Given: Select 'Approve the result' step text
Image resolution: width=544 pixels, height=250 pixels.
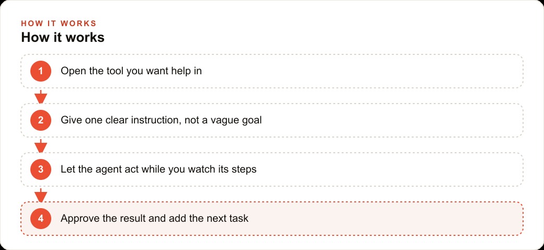Looking at the screenshot, I should [x=154, y=219].
